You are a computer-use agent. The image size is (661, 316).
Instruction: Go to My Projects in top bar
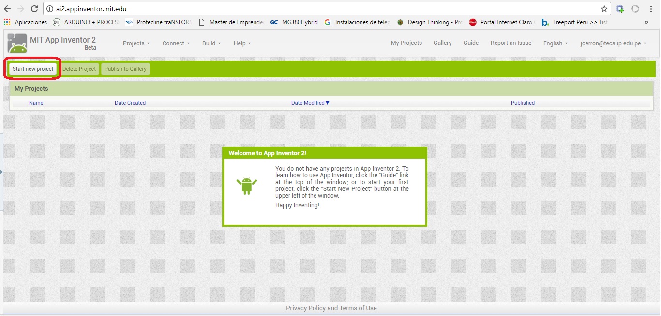point(406,43)
